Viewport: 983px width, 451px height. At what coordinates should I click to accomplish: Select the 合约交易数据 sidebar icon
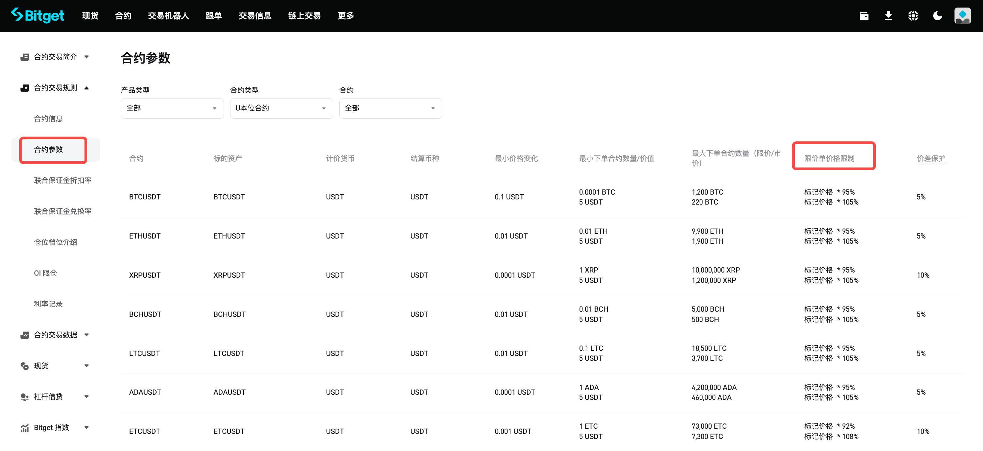(24, 335)
